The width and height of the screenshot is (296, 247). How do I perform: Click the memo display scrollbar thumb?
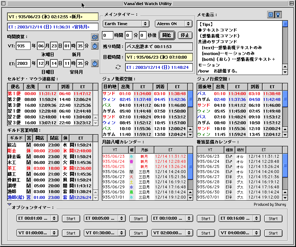[285, 24]
